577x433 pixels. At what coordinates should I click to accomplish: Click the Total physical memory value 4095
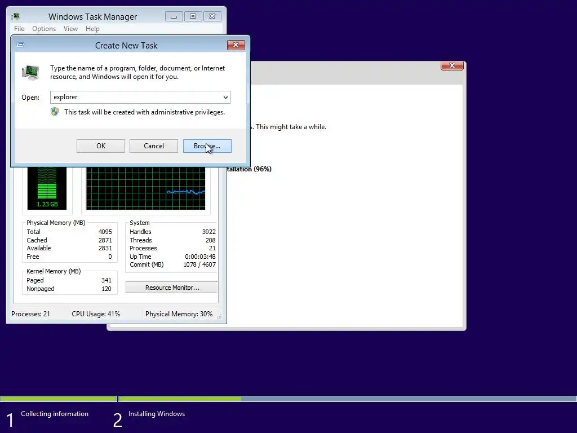[x=105, y=232]
